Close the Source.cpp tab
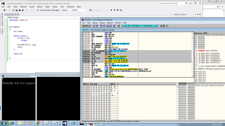 18,14
